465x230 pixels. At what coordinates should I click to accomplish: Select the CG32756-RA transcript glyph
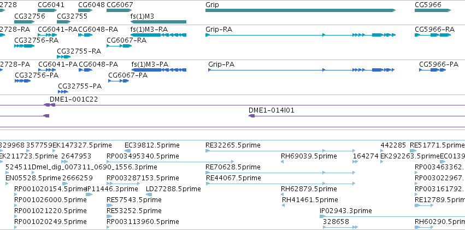click(25, 46)
